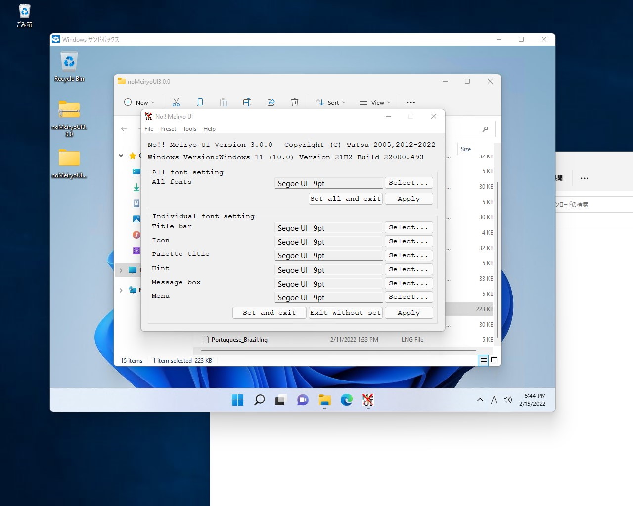The height and width of the screenshot is (506, 633).
Task: Click the Share icon in Explorer toolbar
Action: point(271,102)
